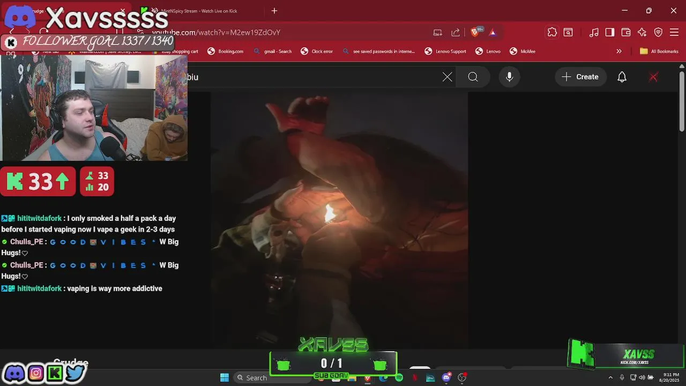Open Leo AI sparkle icon
This screenshot has width=686, height=386.
pyautogui.click(x=642, y=32)
